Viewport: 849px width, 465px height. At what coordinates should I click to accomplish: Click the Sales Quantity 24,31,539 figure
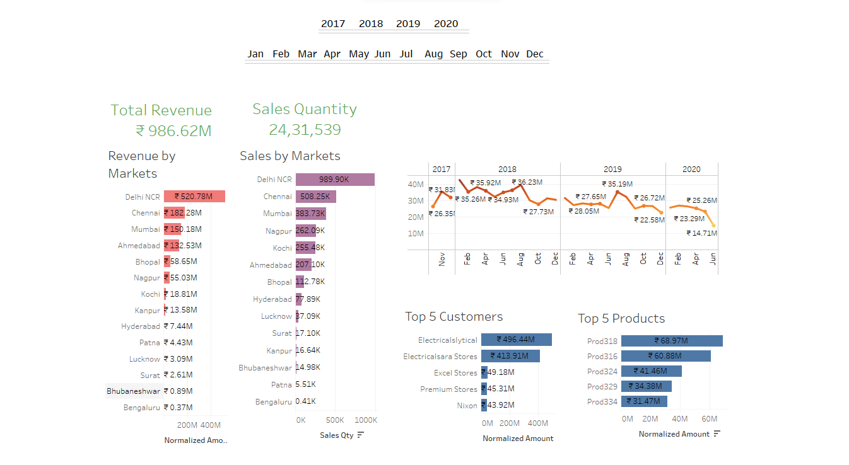304,129
